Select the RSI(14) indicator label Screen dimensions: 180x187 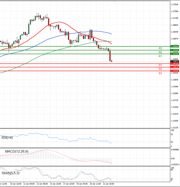click(x=7, y=138)
